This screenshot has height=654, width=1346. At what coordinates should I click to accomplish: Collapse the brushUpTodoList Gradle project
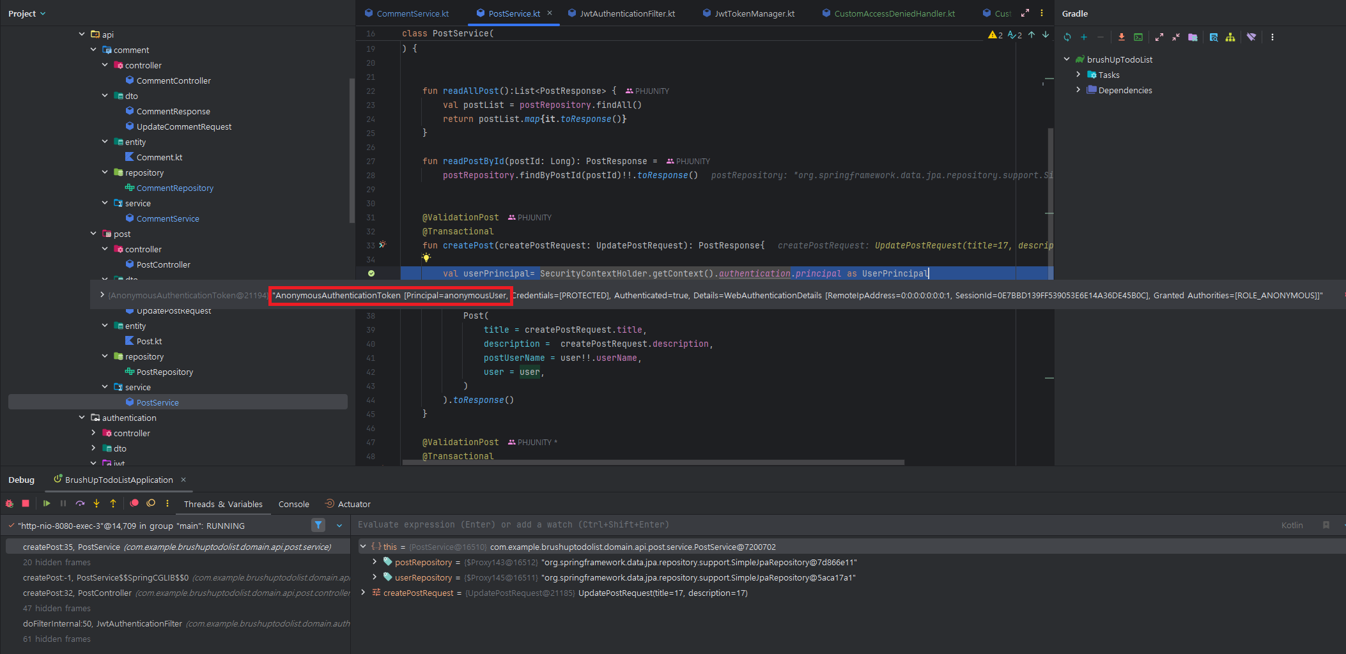coord(1067,59)
